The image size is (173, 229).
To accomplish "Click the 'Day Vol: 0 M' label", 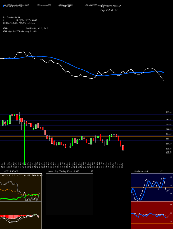I will coord(109,10).
